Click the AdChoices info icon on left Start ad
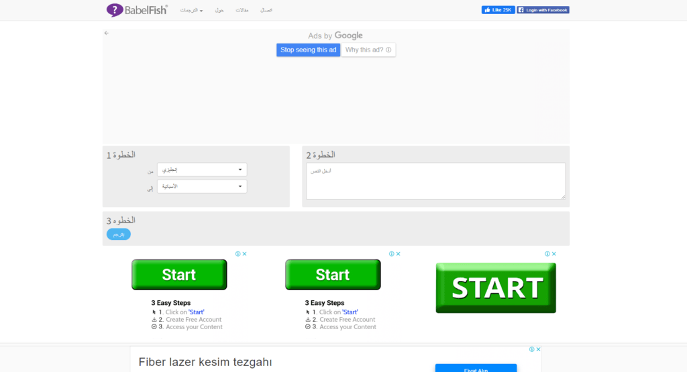 pyautogui.click(x=238, y=254)
